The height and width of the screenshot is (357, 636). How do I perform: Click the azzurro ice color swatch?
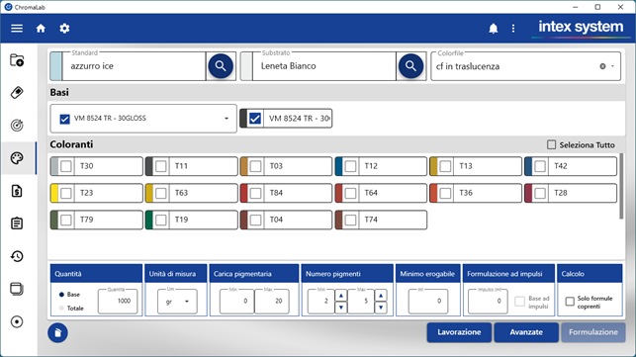(56, 66)
